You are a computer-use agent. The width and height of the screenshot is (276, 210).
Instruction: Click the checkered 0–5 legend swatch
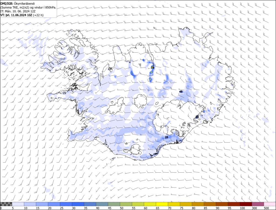pyautogui.click(x=6, y=204)
